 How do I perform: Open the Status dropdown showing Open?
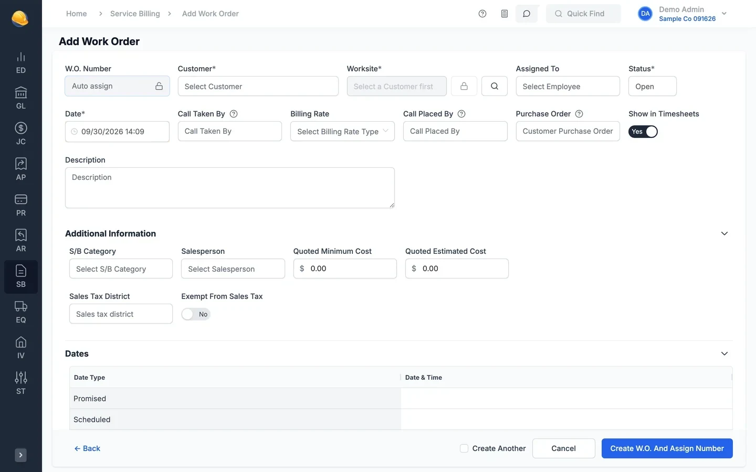(x=652, y=86)
